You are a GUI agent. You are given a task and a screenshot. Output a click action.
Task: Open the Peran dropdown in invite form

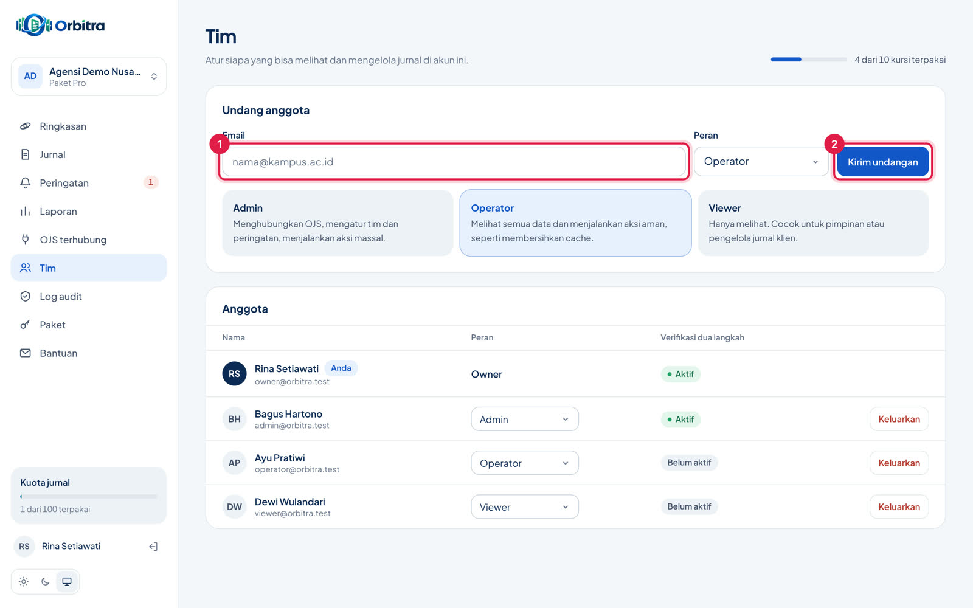[x=761, y=162]
